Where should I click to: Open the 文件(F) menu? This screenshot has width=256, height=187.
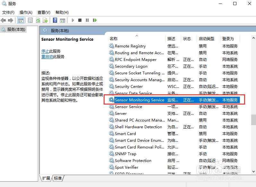point(8,13)
